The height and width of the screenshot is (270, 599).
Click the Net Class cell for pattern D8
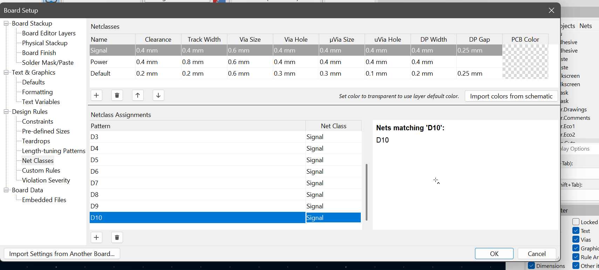tap(333, 195)
